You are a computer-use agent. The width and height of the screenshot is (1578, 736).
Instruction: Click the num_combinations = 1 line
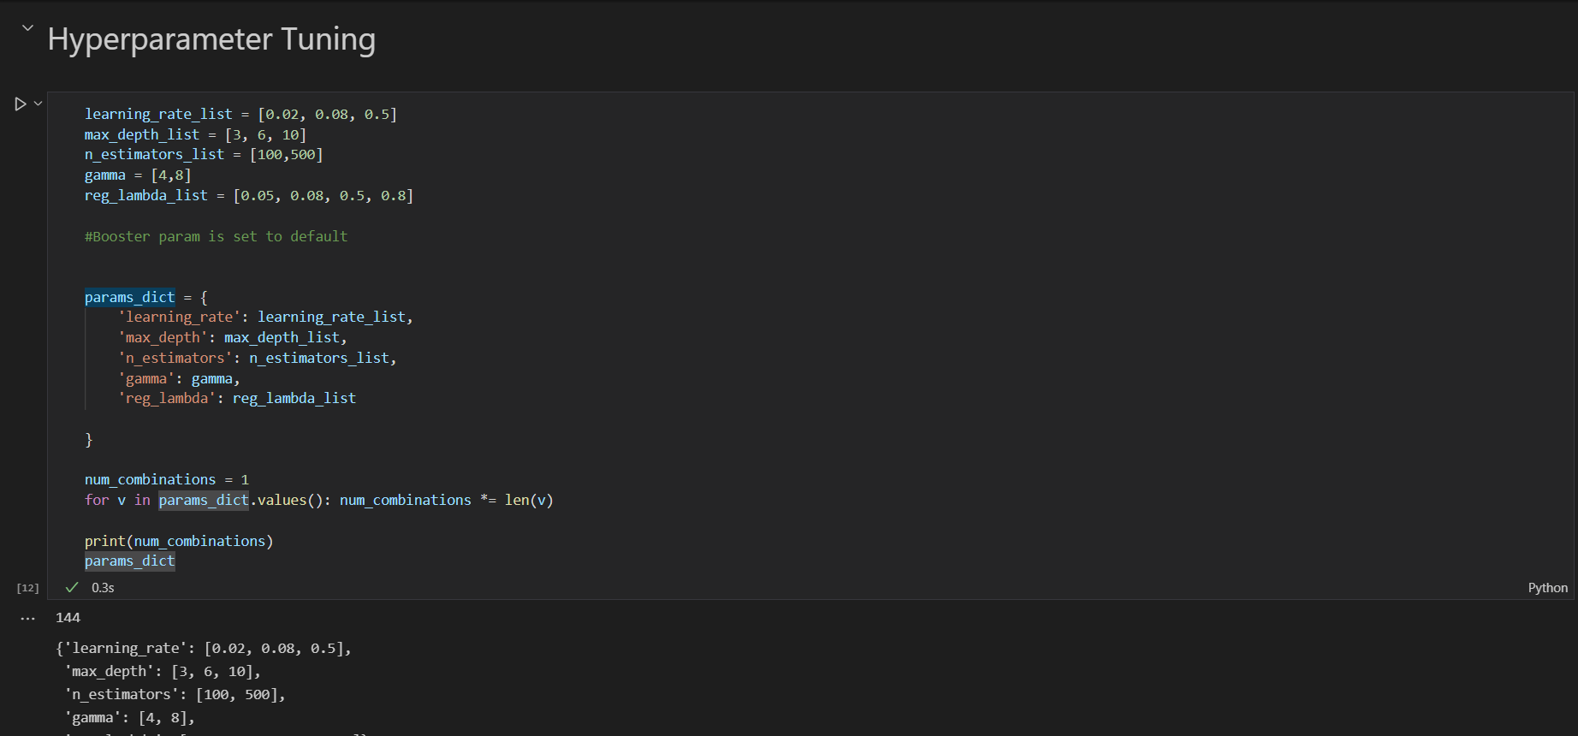pos(167,479)
